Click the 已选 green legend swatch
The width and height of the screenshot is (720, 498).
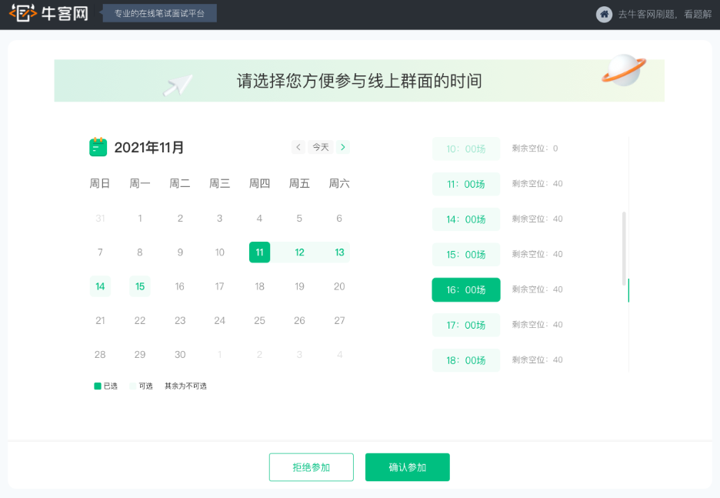pos(98,386)
